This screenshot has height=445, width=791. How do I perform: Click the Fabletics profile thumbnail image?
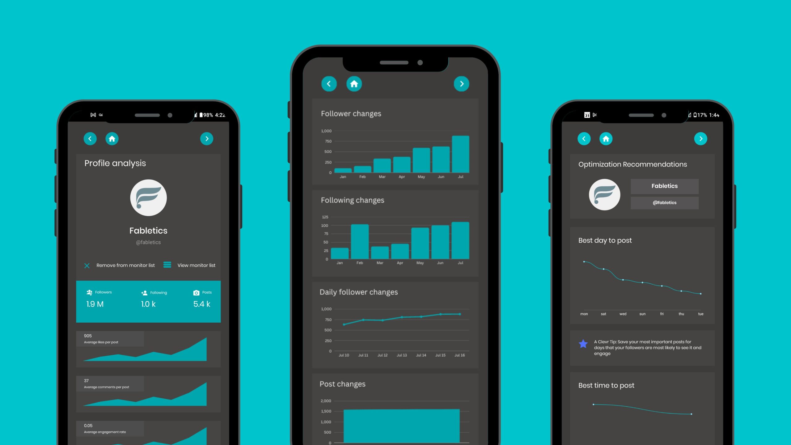tap(148, 197)
